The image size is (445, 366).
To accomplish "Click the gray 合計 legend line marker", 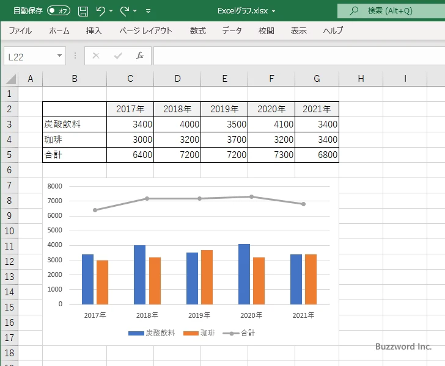I will (x=231, y=334).
